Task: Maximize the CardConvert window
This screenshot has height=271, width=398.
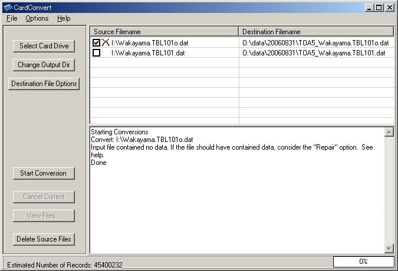Action: [379, 8]
